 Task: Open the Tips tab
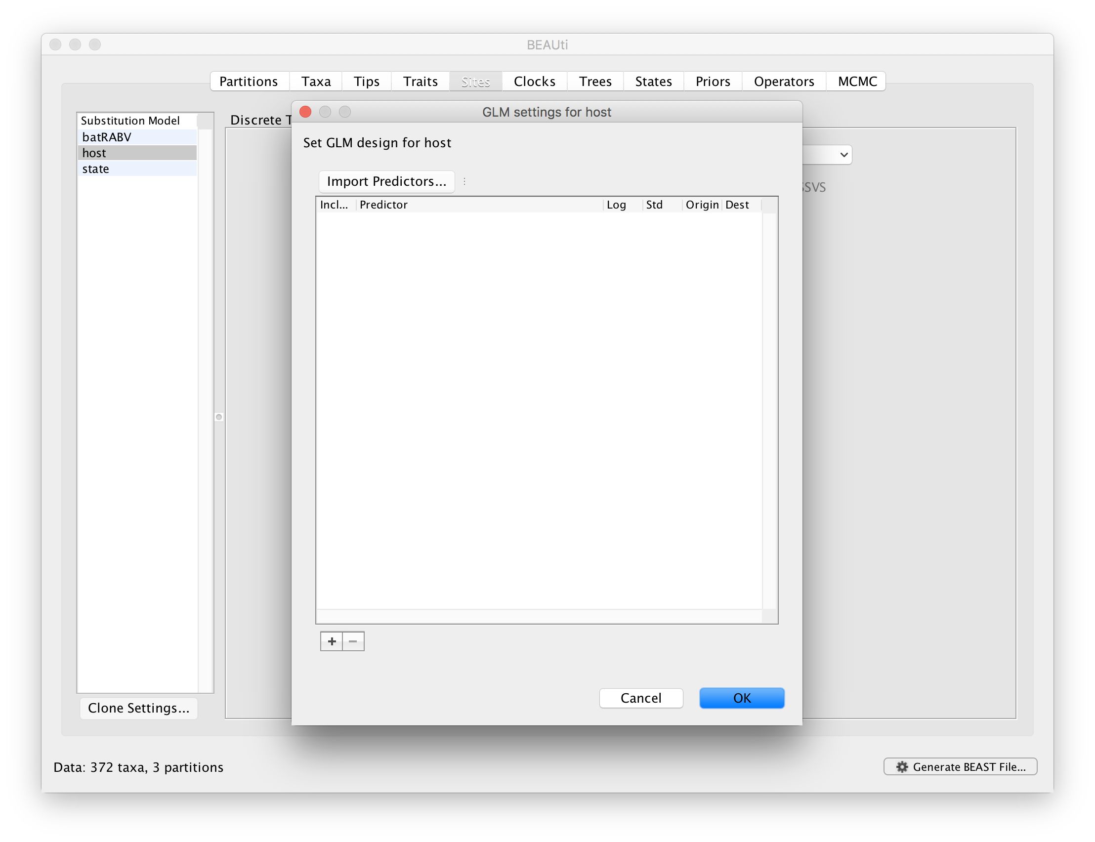[366, 81]
